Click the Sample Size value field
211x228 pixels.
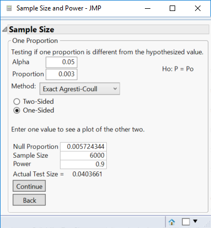(83, 155)
